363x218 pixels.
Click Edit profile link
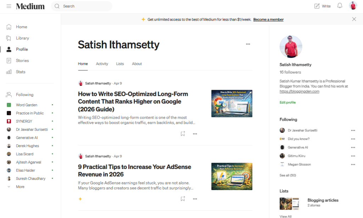287,102
